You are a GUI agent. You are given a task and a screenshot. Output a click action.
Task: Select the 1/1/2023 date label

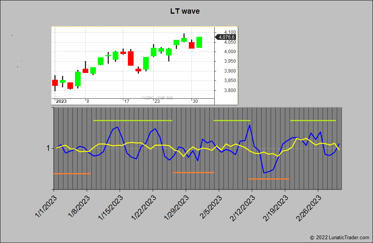[x=46, y=206]
